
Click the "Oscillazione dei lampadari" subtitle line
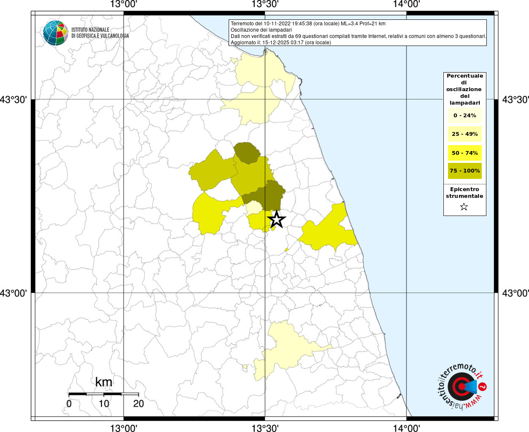[261, 30]
